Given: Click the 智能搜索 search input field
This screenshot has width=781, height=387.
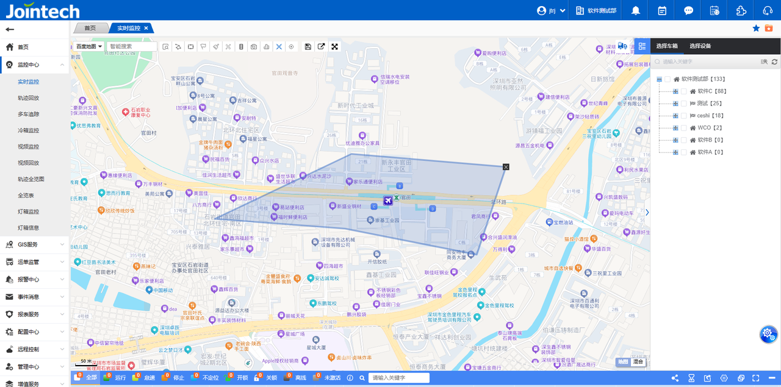Looking at the screenshot, I should coord(131,47).
